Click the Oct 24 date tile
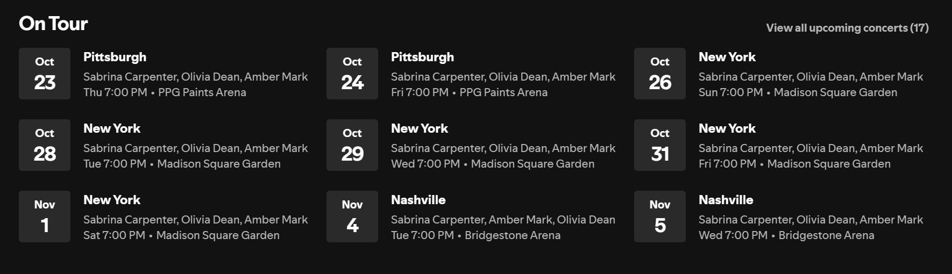This screenshot has height=274, width=952. (x=352, y=74)
